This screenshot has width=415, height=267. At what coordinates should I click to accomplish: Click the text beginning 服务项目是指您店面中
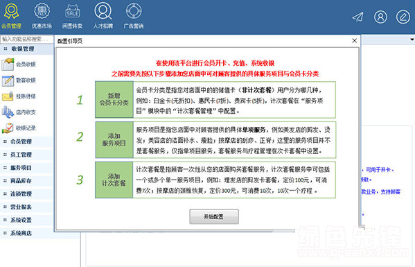[233, 140]
